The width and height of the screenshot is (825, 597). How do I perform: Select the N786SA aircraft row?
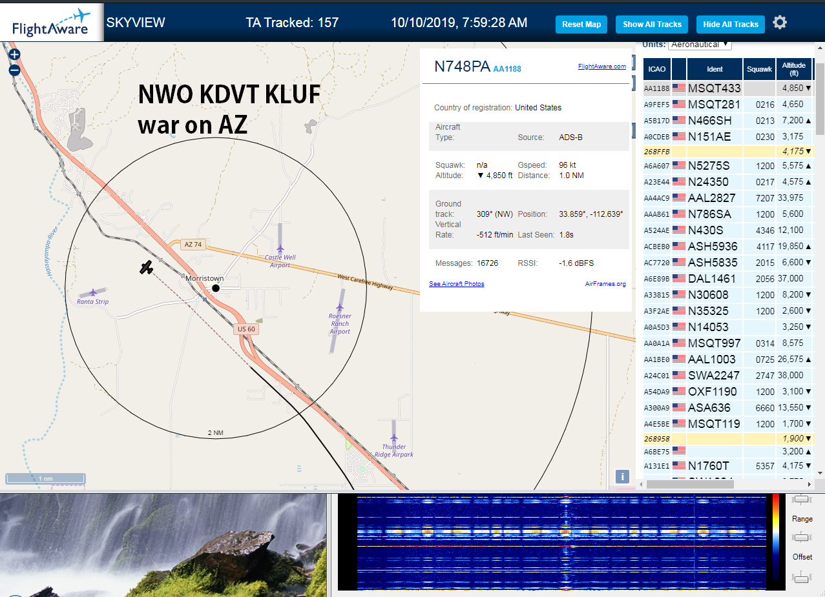[x=728, y=214]
